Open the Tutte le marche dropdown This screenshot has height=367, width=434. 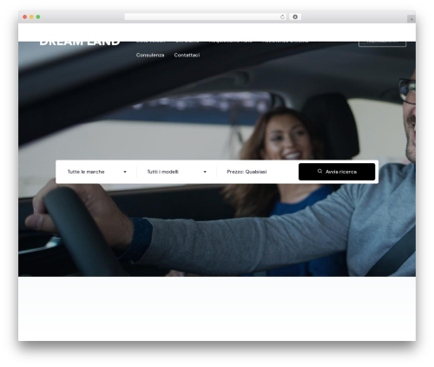point(97,172)
